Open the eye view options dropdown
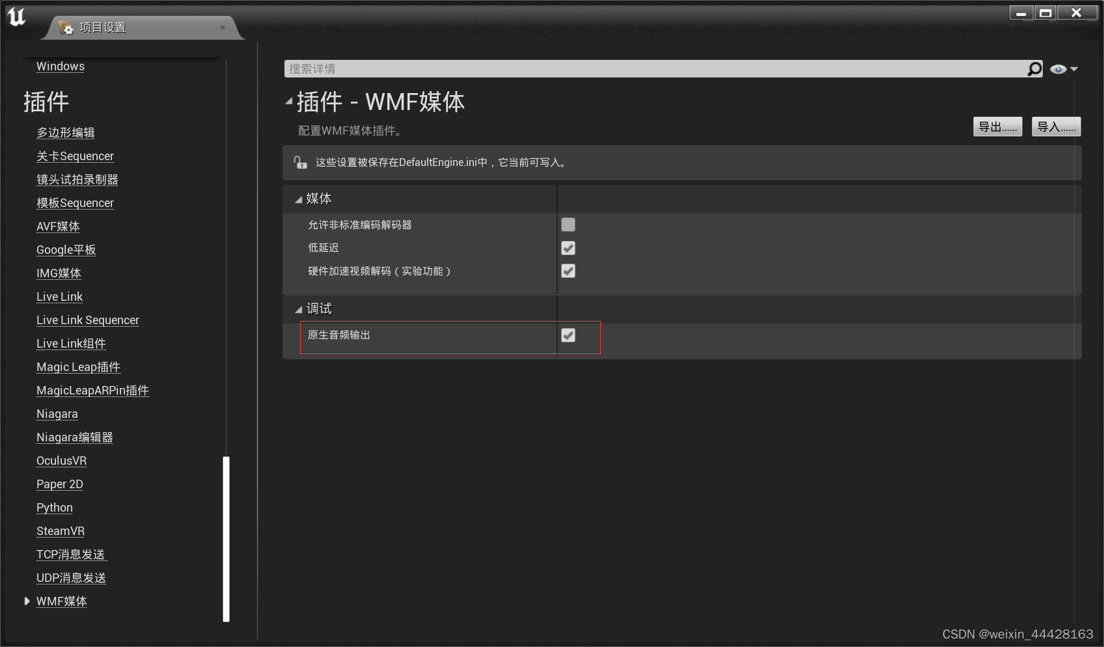Image resolution: width=1104 pixels, height=647 pixels. 1064,69
